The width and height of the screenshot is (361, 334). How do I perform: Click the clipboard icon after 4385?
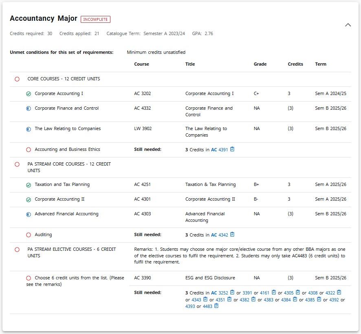pos(319,299)
